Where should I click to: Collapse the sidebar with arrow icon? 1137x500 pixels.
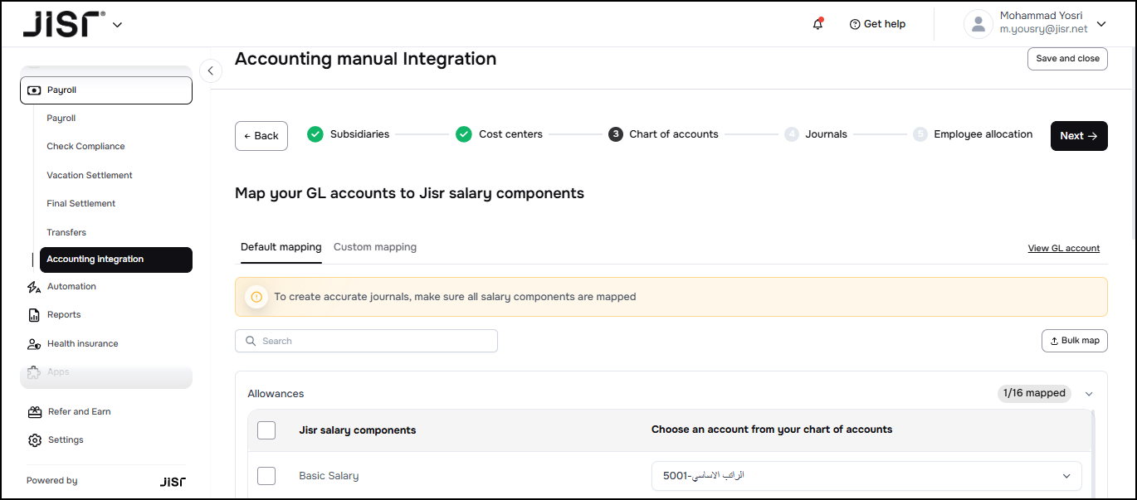(x=211, y=71)
